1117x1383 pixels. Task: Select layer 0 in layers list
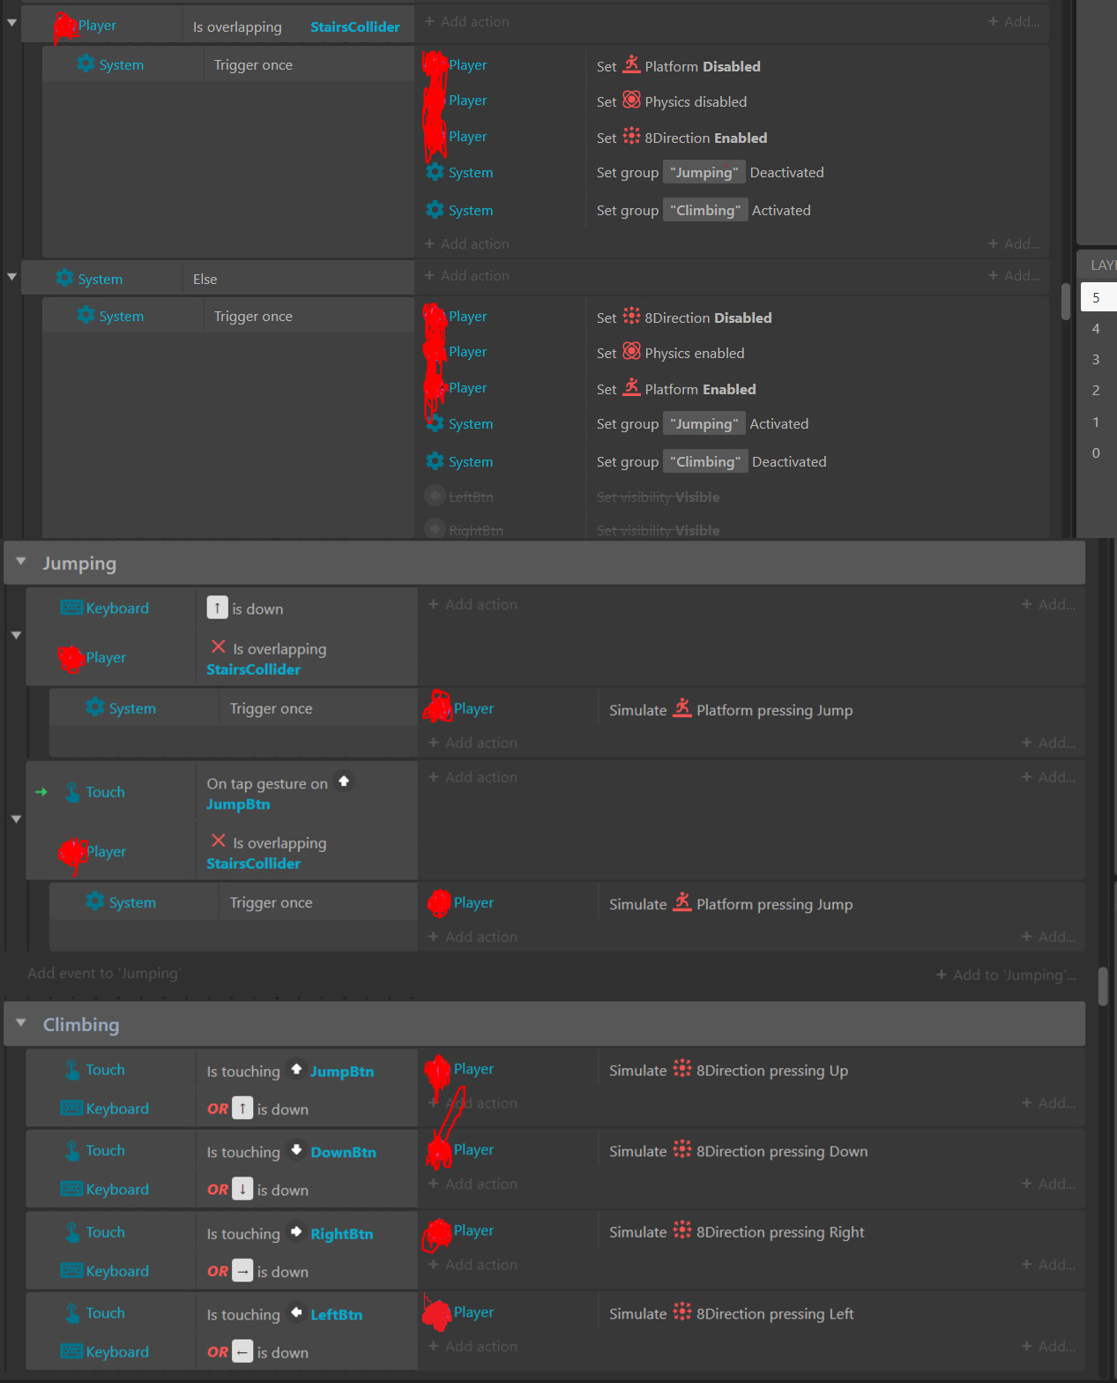point(1098,452)
